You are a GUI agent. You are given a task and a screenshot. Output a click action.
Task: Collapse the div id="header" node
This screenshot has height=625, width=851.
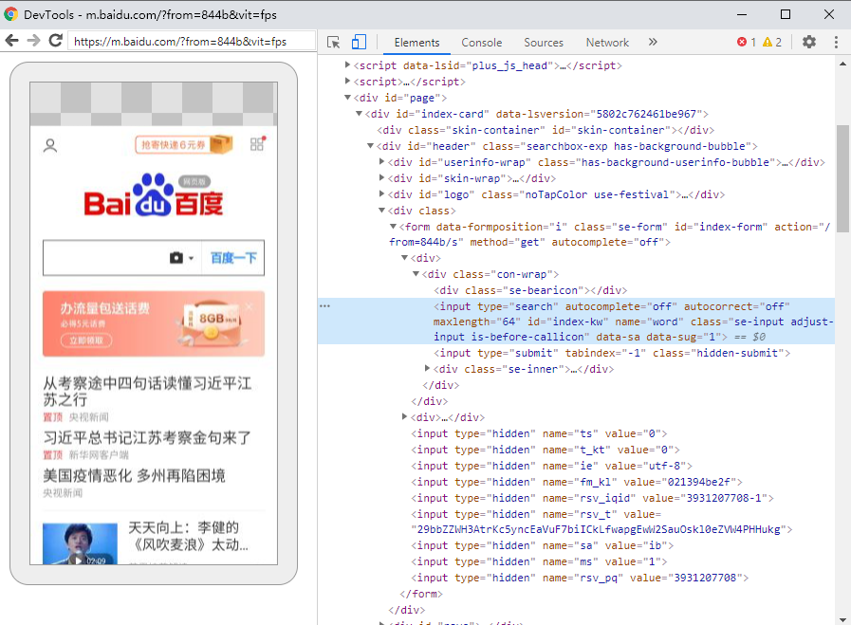(370, 145)
